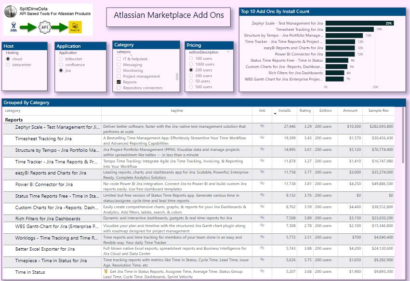Open link icon for Timesheet Tracking for Jira
Screen dimensions: 410x281
click(262, 138)
